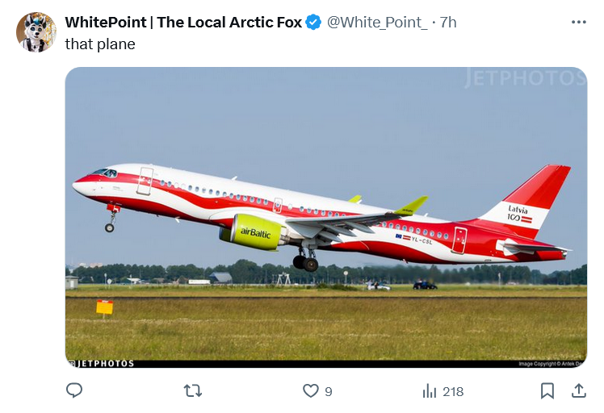Click the YL-CSL registration on the fuselage
604x413 pixels.
click(422, 240)
